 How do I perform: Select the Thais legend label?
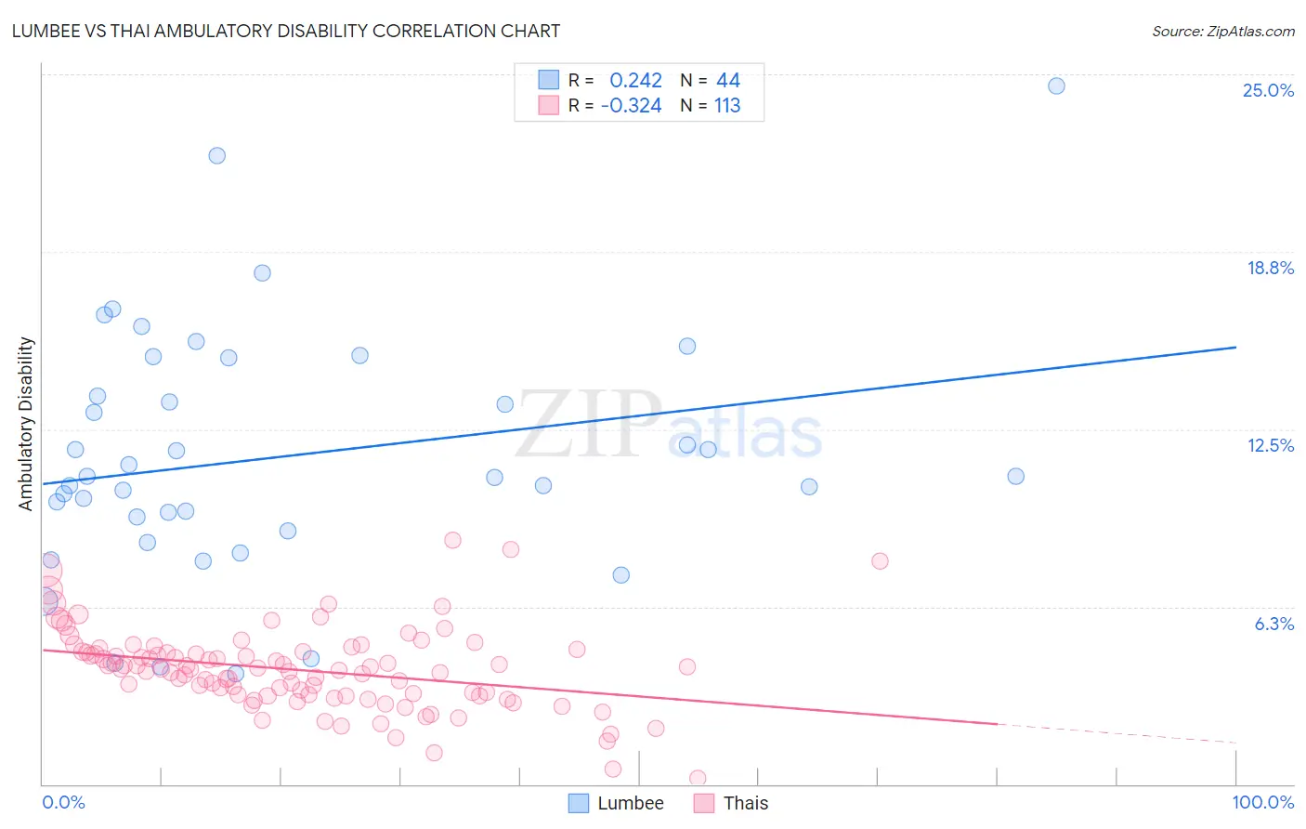point(746,803)
